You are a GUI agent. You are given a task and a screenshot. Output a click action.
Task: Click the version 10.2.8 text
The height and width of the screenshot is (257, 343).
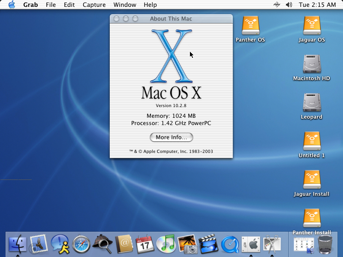(171, 105)
